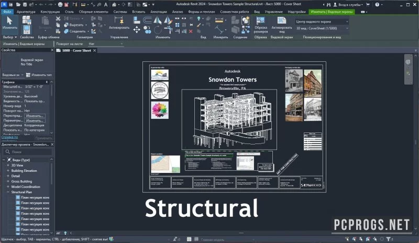Expand the Detail tree node
Screen dimensions: 419x243
click(x=8, y=176)
